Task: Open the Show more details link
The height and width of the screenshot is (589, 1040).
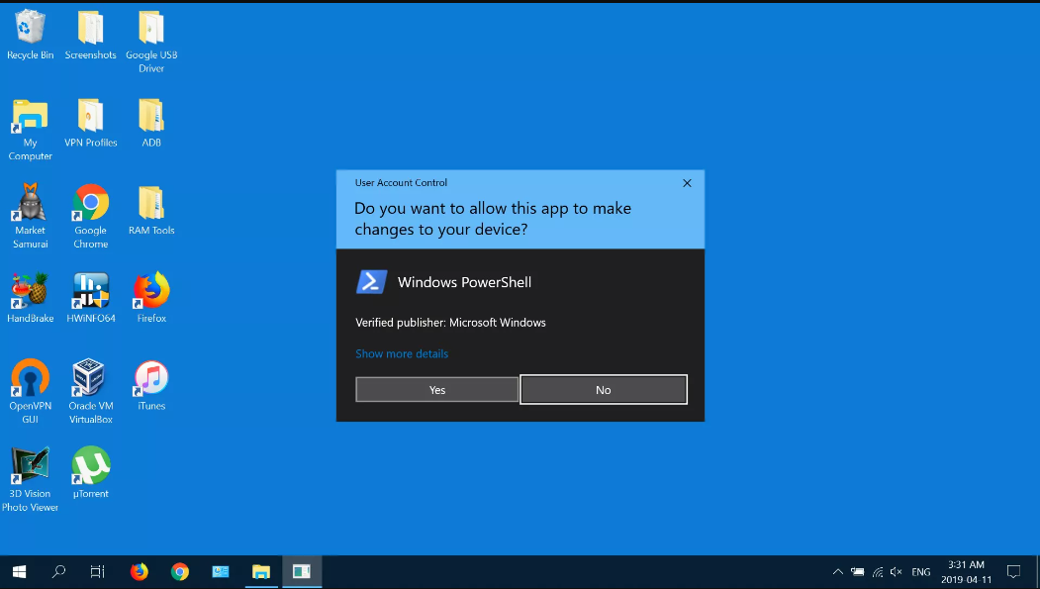Action: [402, 353]
